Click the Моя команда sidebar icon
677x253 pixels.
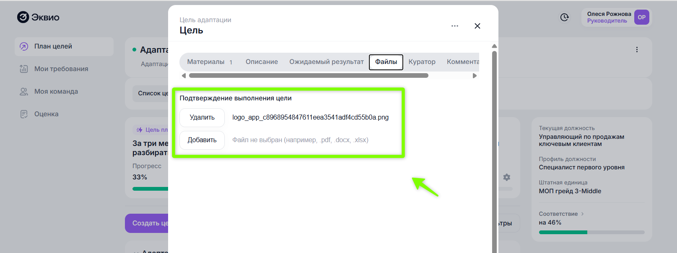[x=24, y=92]
